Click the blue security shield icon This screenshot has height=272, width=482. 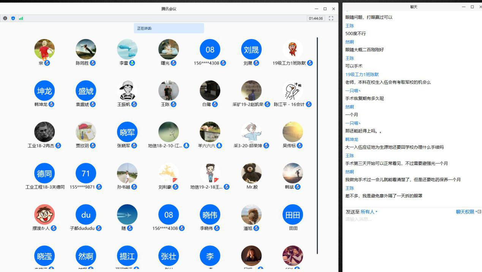point(13,18)
